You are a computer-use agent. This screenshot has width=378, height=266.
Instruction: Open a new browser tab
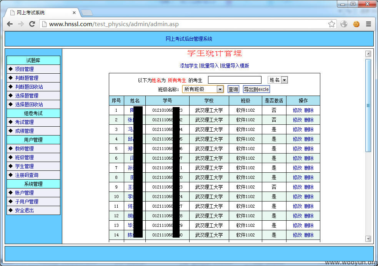click(x=87, y=12)
